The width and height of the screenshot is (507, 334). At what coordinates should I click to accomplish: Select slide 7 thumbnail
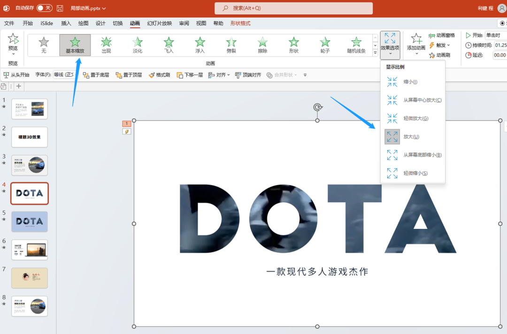coord(30,278)
